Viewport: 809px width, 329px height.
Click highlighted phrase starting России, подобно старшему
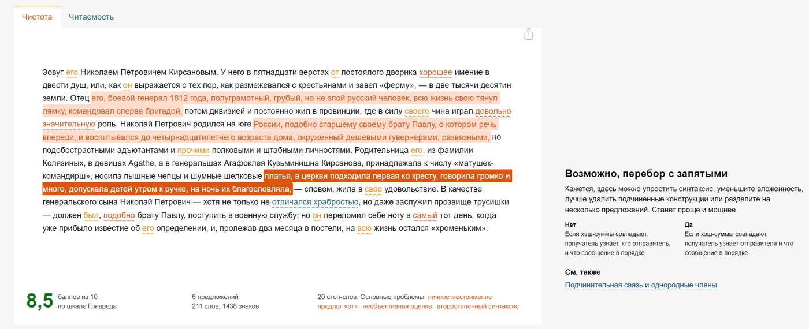pos(269,130)
